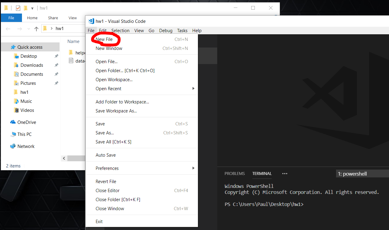Image resolution: width=389 pixels, height=230 pixels.
Task: Click New File in the File menu
Action: (x=142, y=39)
